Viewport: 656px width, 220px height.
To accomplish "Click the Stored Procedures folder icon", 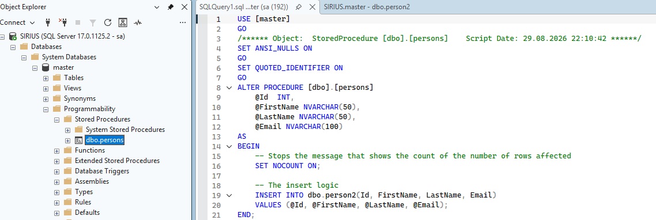I will coord(68,119).
